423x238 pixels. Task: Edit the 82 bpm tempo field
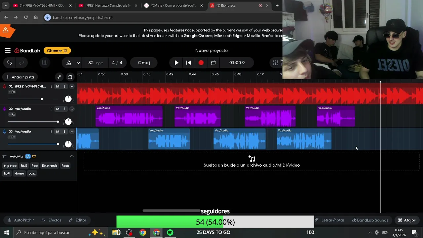pyautogui.click(x=96, y=63)
